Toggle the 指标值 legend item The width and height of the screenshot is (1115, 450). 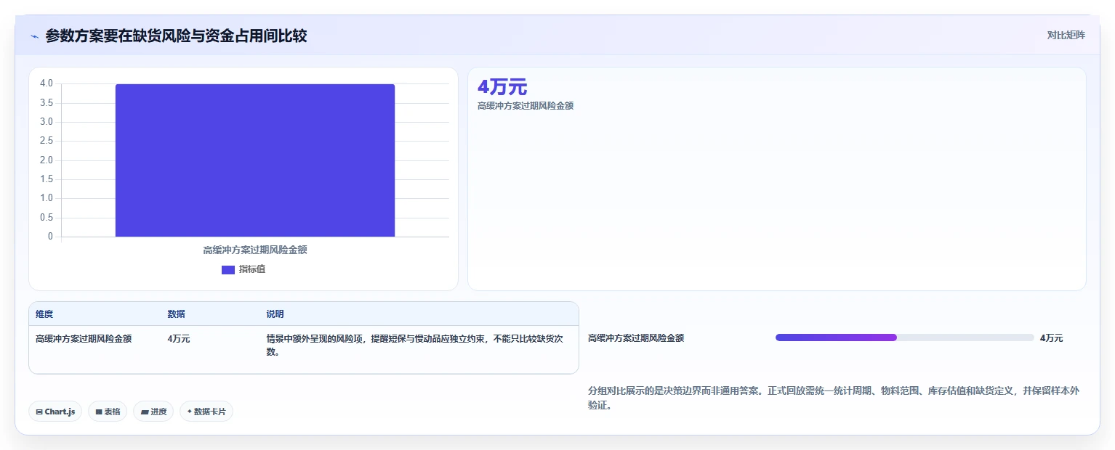[243, 269]
